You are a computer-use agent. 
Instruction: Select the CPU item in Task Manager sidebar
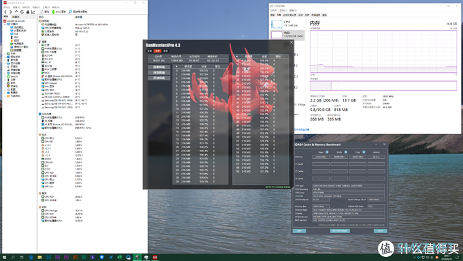tap(287, 25)
